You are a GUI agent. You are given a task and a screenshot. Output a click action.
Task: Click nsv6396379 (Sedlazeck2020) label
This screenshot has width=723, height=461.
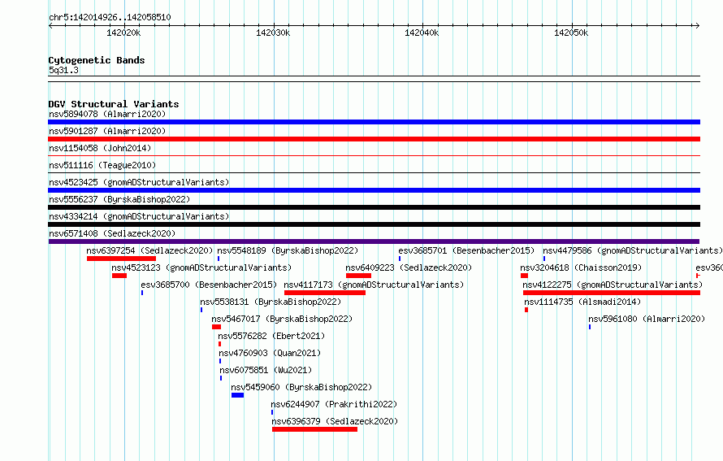click(x=335, y=421)
